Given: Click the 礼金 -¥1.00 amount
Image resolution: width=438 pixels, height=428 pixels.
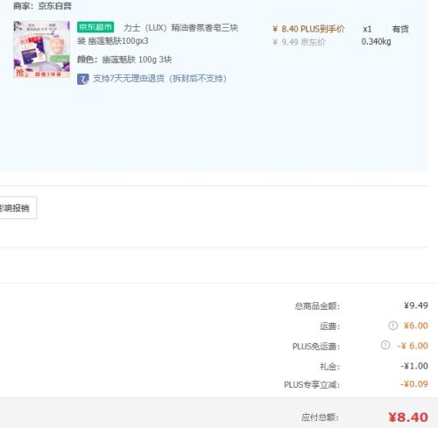Looking at the screenshot, I should point(414,366).
